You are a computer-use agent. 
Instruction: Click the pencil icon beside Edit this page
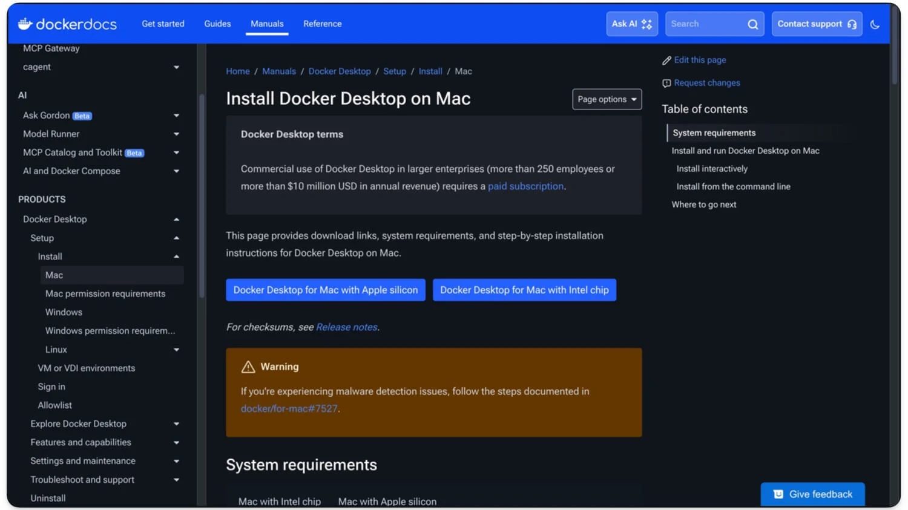tap(666, 60)
